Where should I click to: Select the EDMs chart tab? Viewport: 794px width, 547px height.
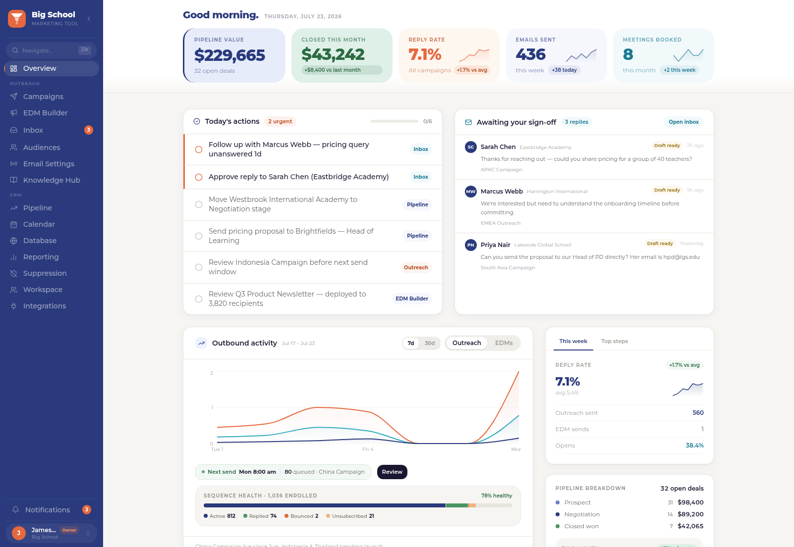pos(504,343)
